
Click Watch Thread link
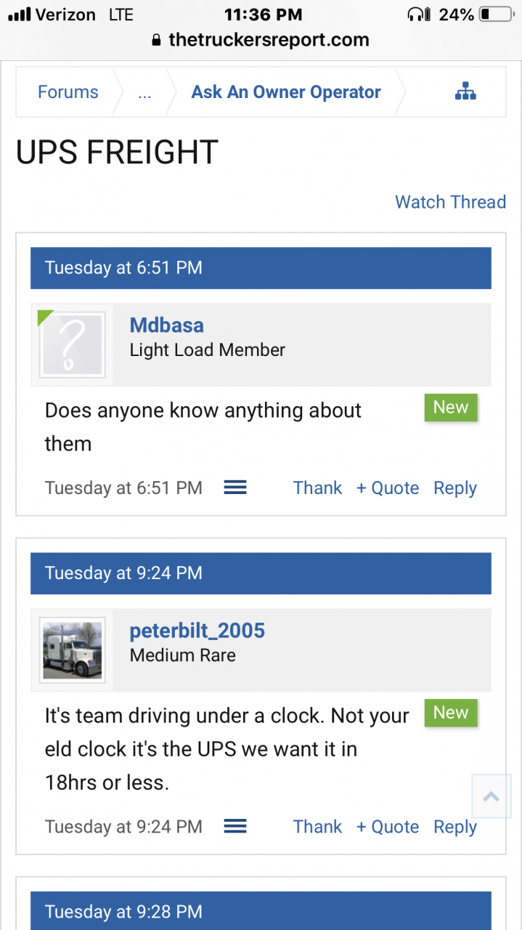pyautogui.click(x=450, y=202)
